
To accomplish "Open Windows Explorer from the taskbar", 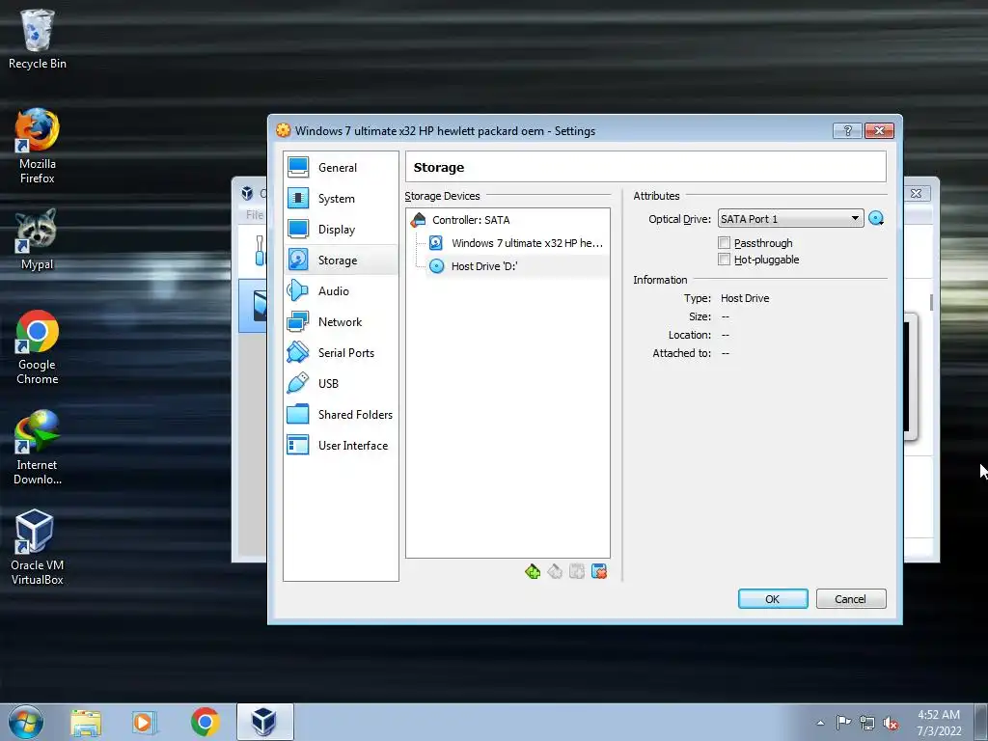I will 86,723.
